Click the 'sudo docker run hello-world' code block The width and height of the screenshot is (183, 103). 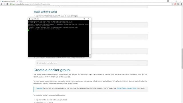[92, 63]
